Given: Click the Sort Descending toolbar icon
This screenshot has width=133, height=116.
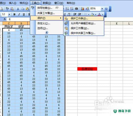Looking at the screenshot, I should [x=72, y=8].
